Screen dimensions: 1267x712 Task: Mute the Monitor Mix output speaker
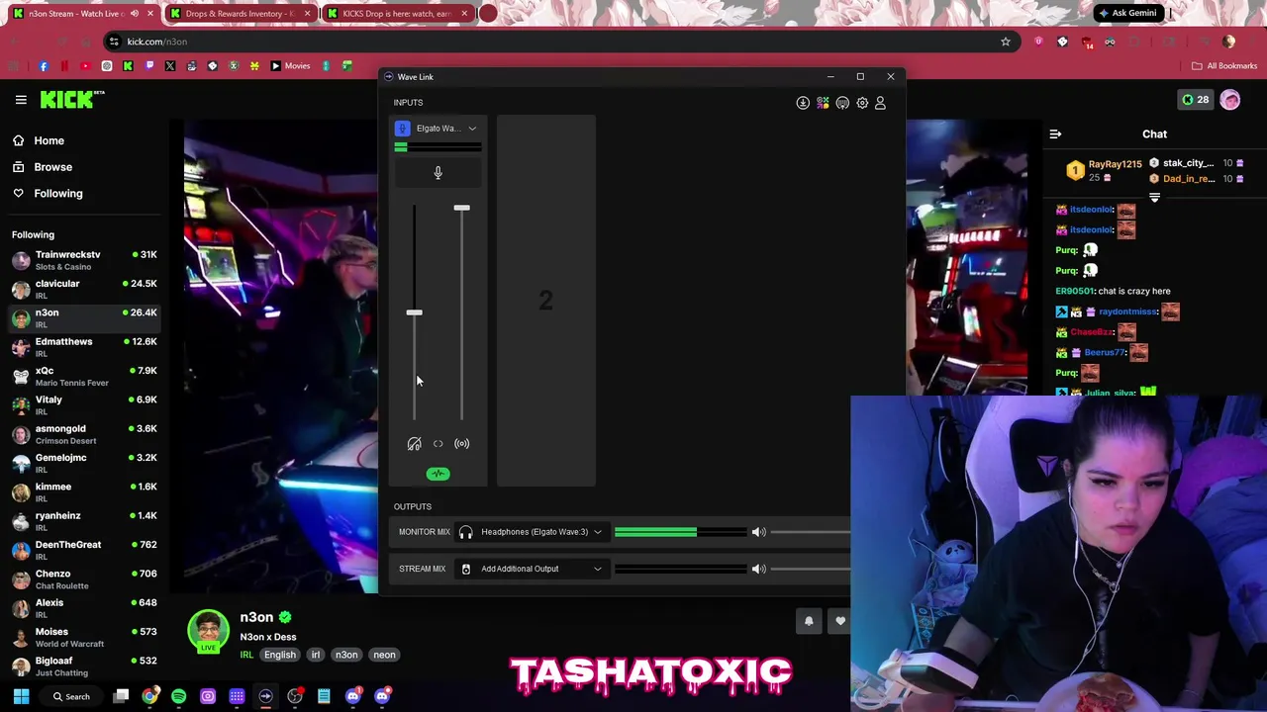758,532
